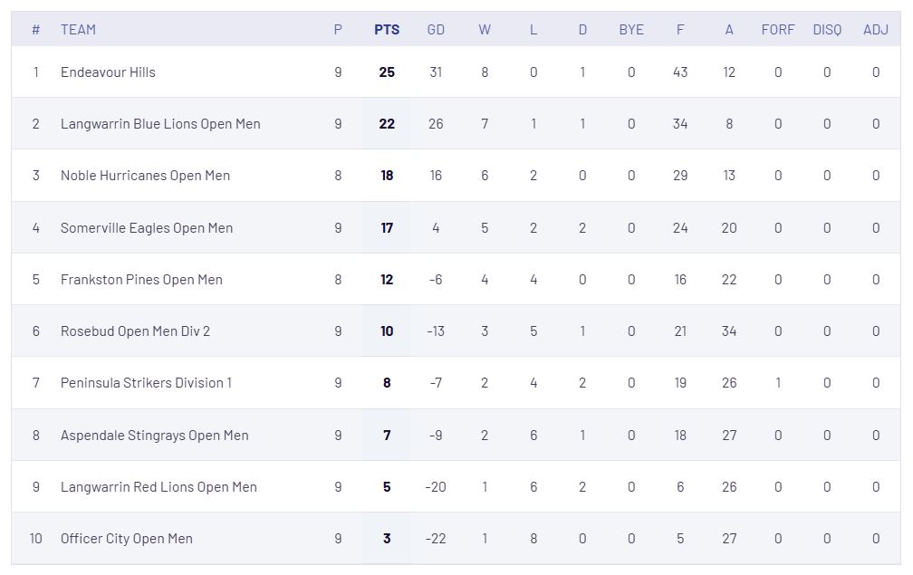Viewport: 913px width, 575px height.
Task: Click Frankston Pines Open Men
Action: point(141,280)
